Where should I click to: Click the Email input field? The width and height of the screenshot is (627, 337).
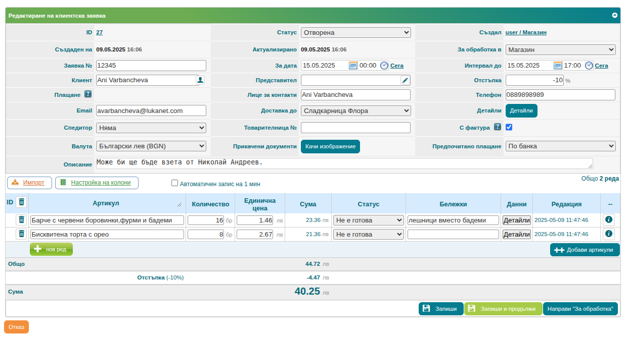[x=151, y=110]
